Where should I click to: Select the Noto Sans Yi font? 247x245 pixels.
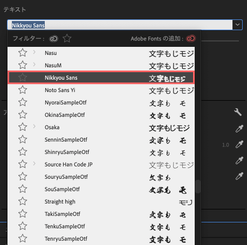(60, 90)
